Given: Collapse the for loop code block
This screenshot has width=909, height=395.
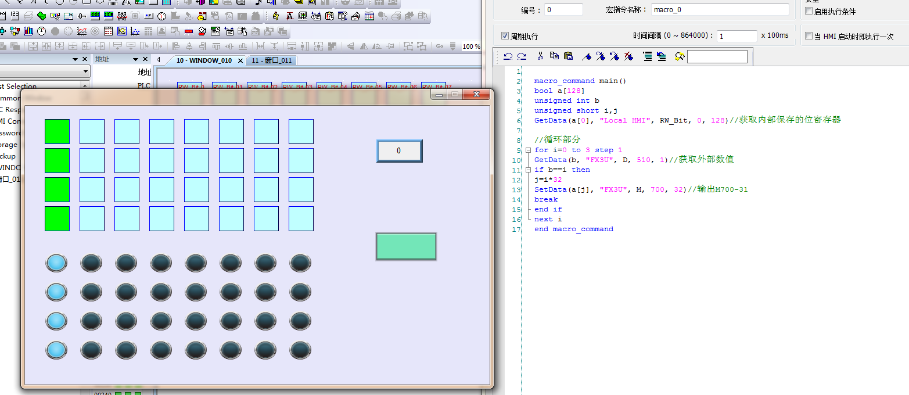Looking at the screenshot, I should pyautogui.click(x=527, y=150).
